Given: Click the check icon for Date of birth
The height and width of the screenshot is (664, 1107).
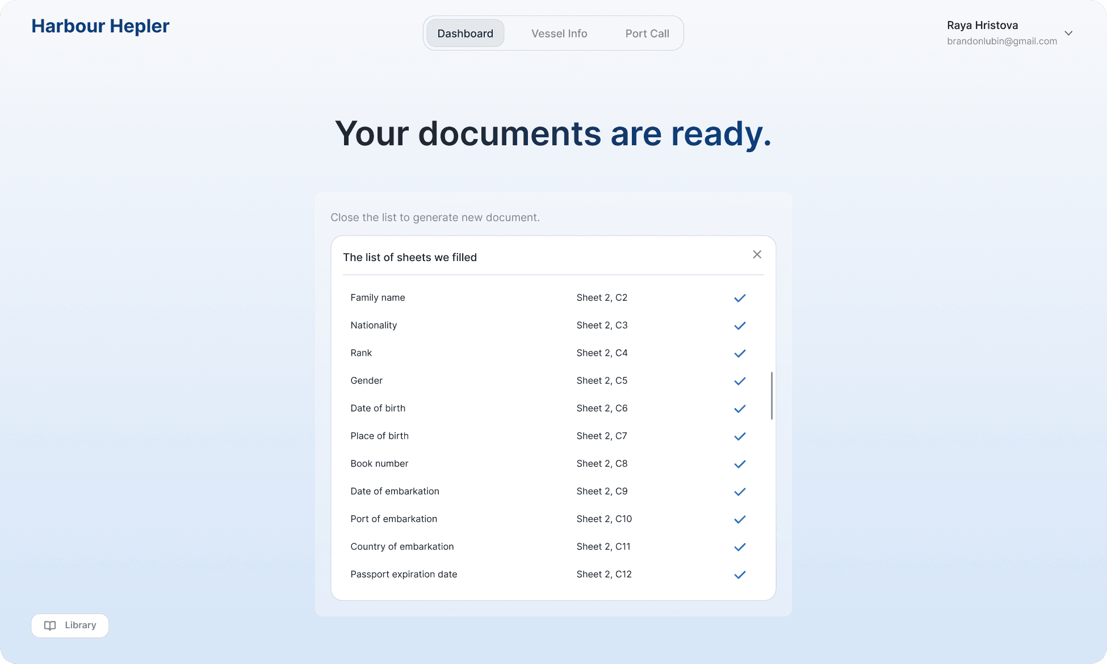Looking at the screenshot, I should [x=739, y=408].
